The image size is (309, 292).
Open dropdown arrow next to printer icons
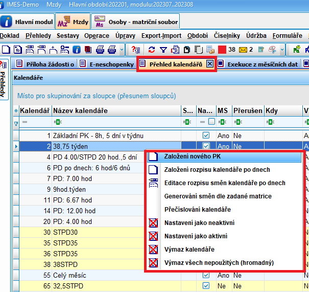122,50
